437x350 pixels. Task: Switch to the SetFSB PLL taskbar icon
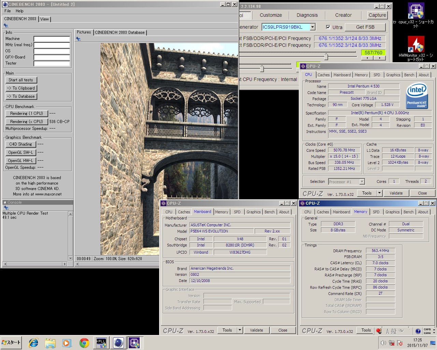click(x=101, y=343)
